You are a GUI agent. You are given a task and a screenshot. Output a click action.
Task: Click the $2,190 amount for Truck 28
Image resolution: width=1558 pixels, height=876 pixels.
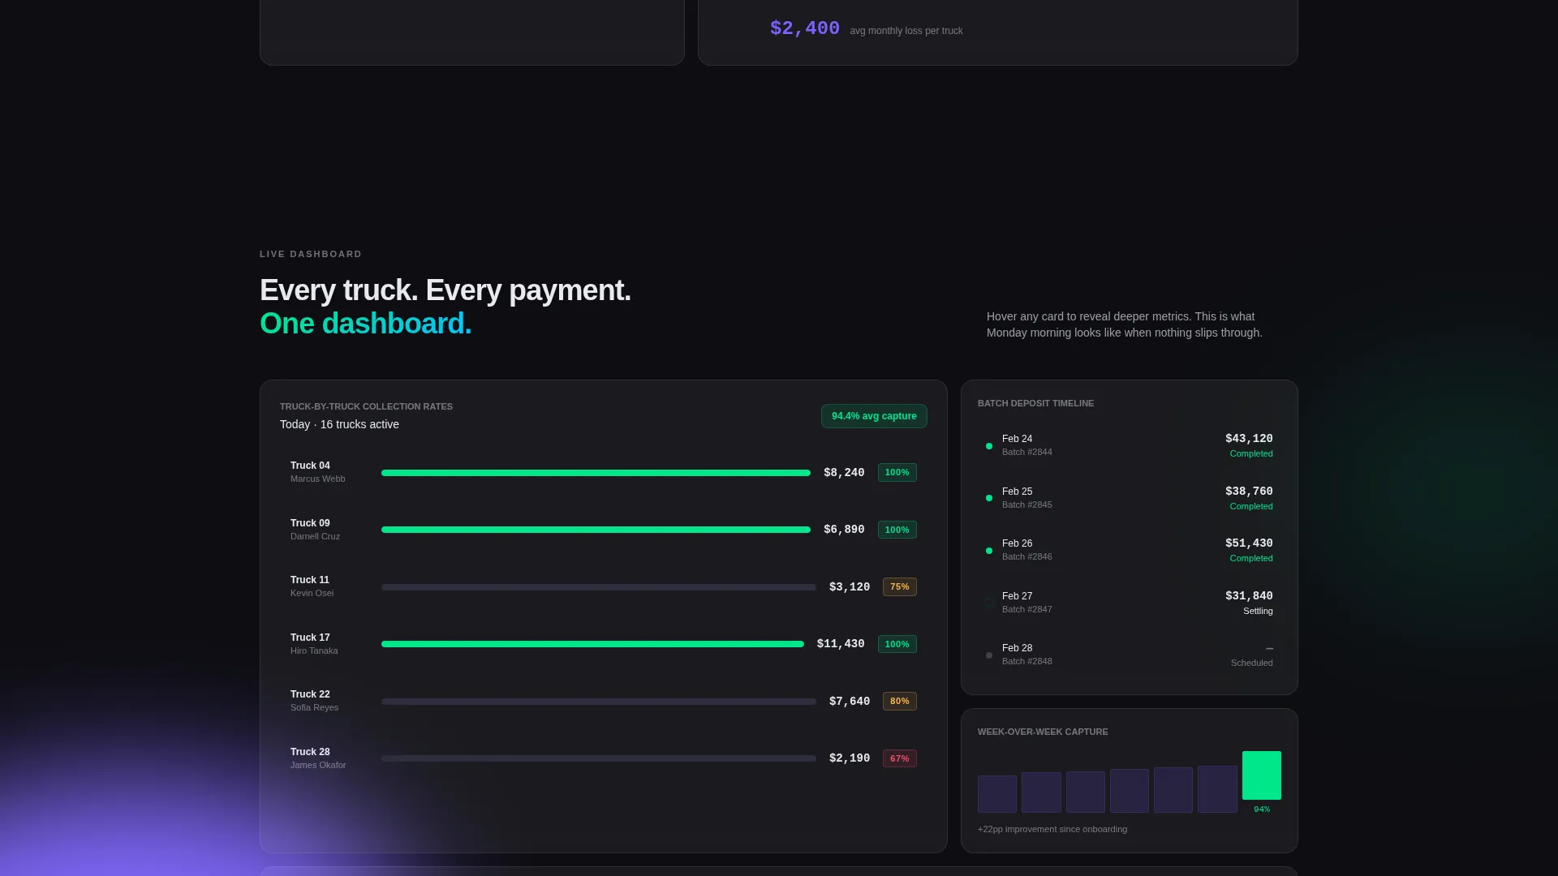click(850, 758)
